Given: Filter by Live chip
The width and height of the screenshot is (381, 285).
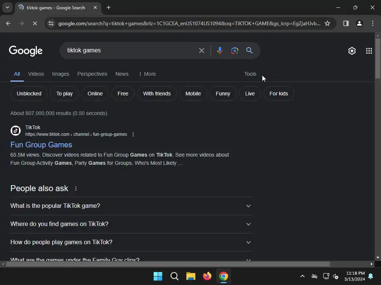Looking at the screenshot, I should click(250, 94).
